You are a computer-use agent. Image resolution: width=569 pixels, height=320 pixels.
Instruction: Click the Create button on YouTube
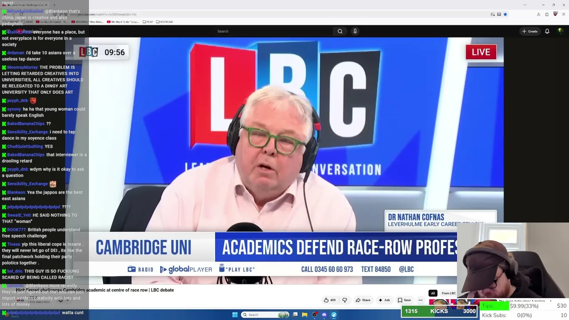click(x=530, y=31)
